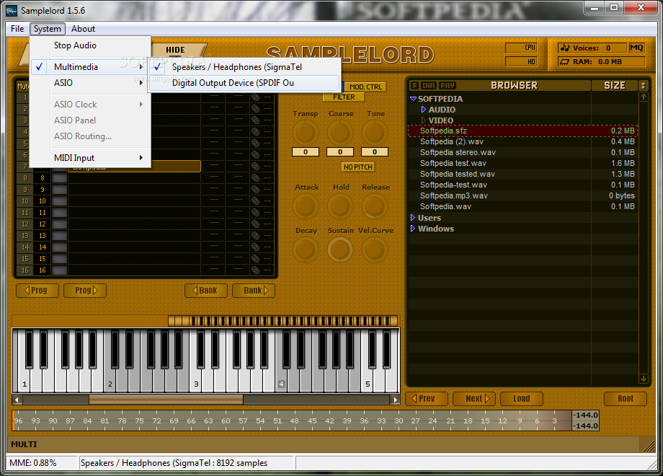Image resolution: width=663 pixels, height=476 pixels.
Task: Click the browser sort arrows icon
Action: click(643, 86)
